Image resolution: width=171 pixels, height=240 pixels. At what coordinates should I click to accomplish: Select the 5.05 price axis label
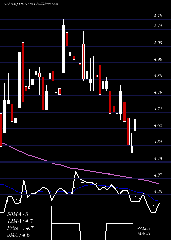(x=158, y=43)
